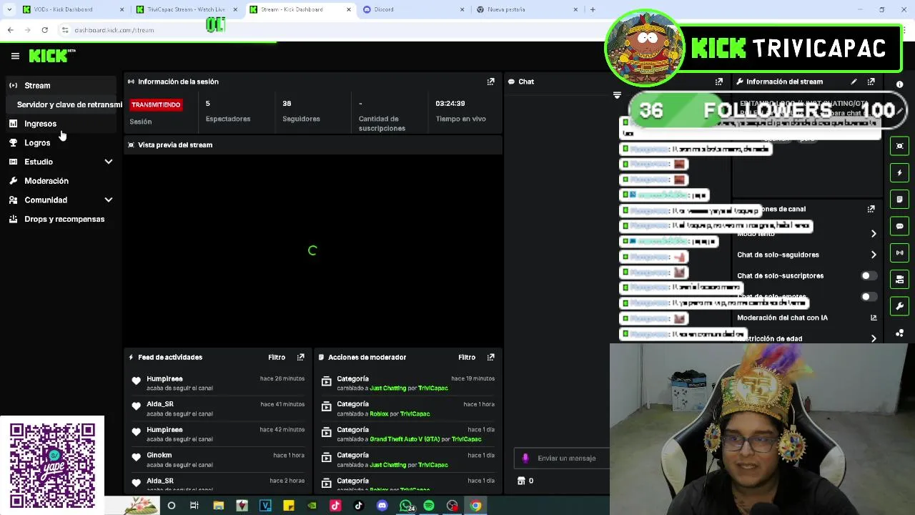Switch to Nueva pestaña browser tab
The width and height of the screenshot is (915, 515).
(x=525, y=9)
